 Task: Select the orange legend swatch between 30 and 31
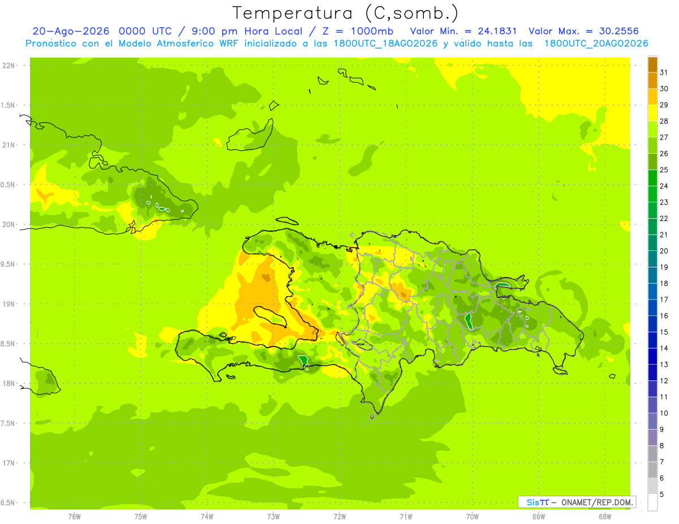coord(652,80)
